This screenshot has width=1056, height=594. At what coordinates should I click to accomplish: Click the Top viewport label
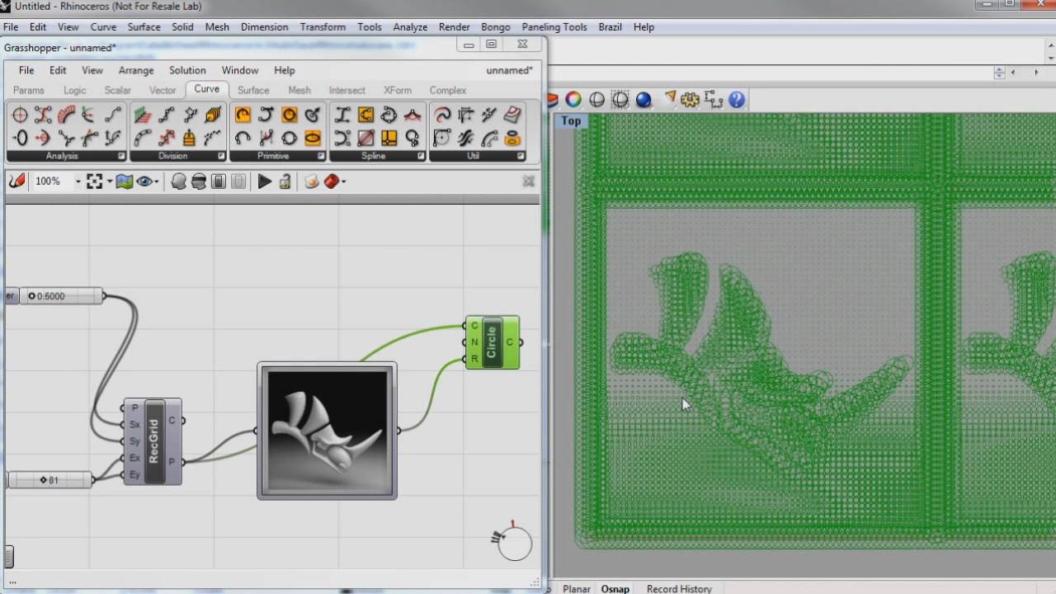click(571, 120)
